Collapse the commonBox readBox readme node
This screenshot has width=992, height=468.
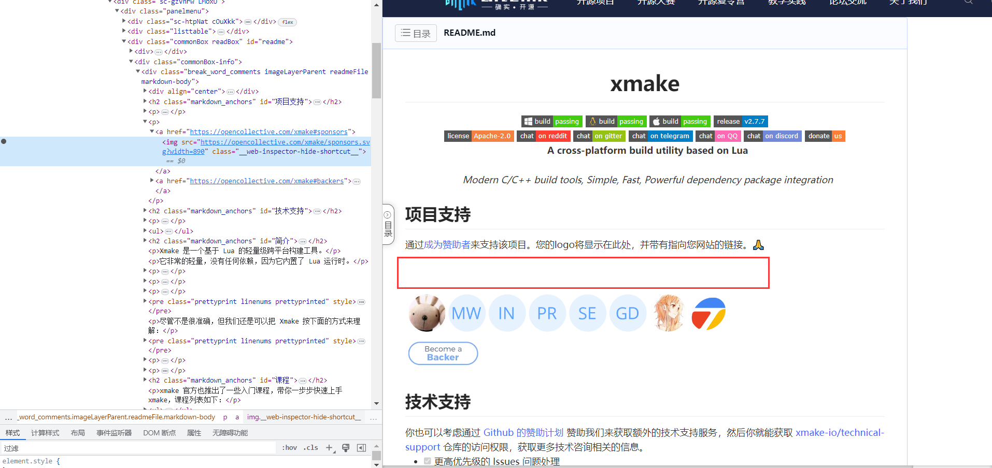(x=124, y=41)
